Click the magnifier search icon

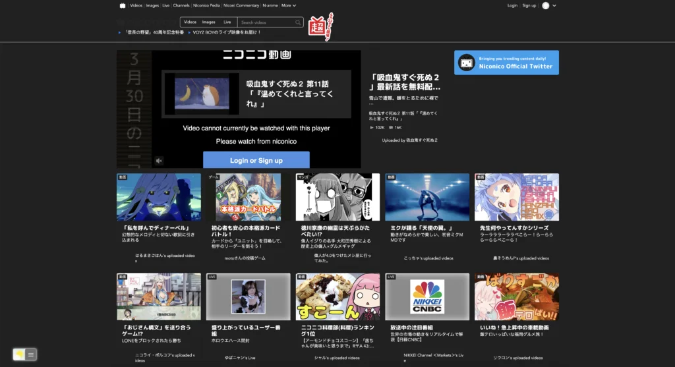[298, 22]
